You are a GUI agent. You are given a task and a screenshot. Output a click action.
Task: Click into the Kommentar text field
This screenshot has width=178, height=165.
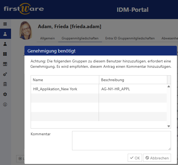pyautogui.click(x=122, y=141)
